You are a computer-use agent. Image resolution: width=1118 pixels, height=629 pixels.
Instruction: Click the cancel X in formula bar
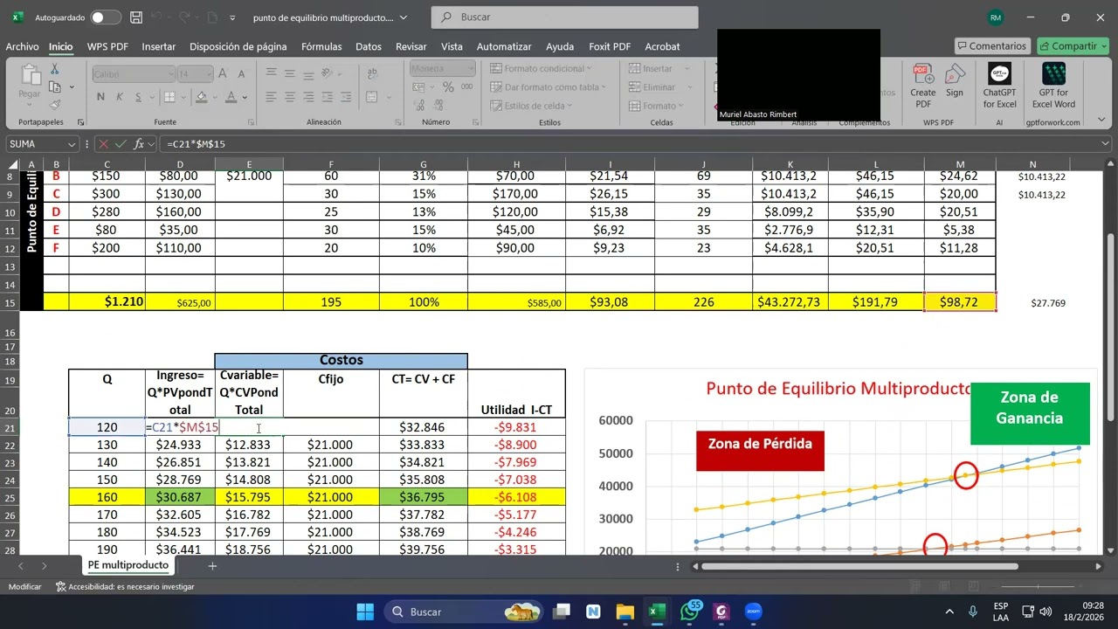coord(104,144)
